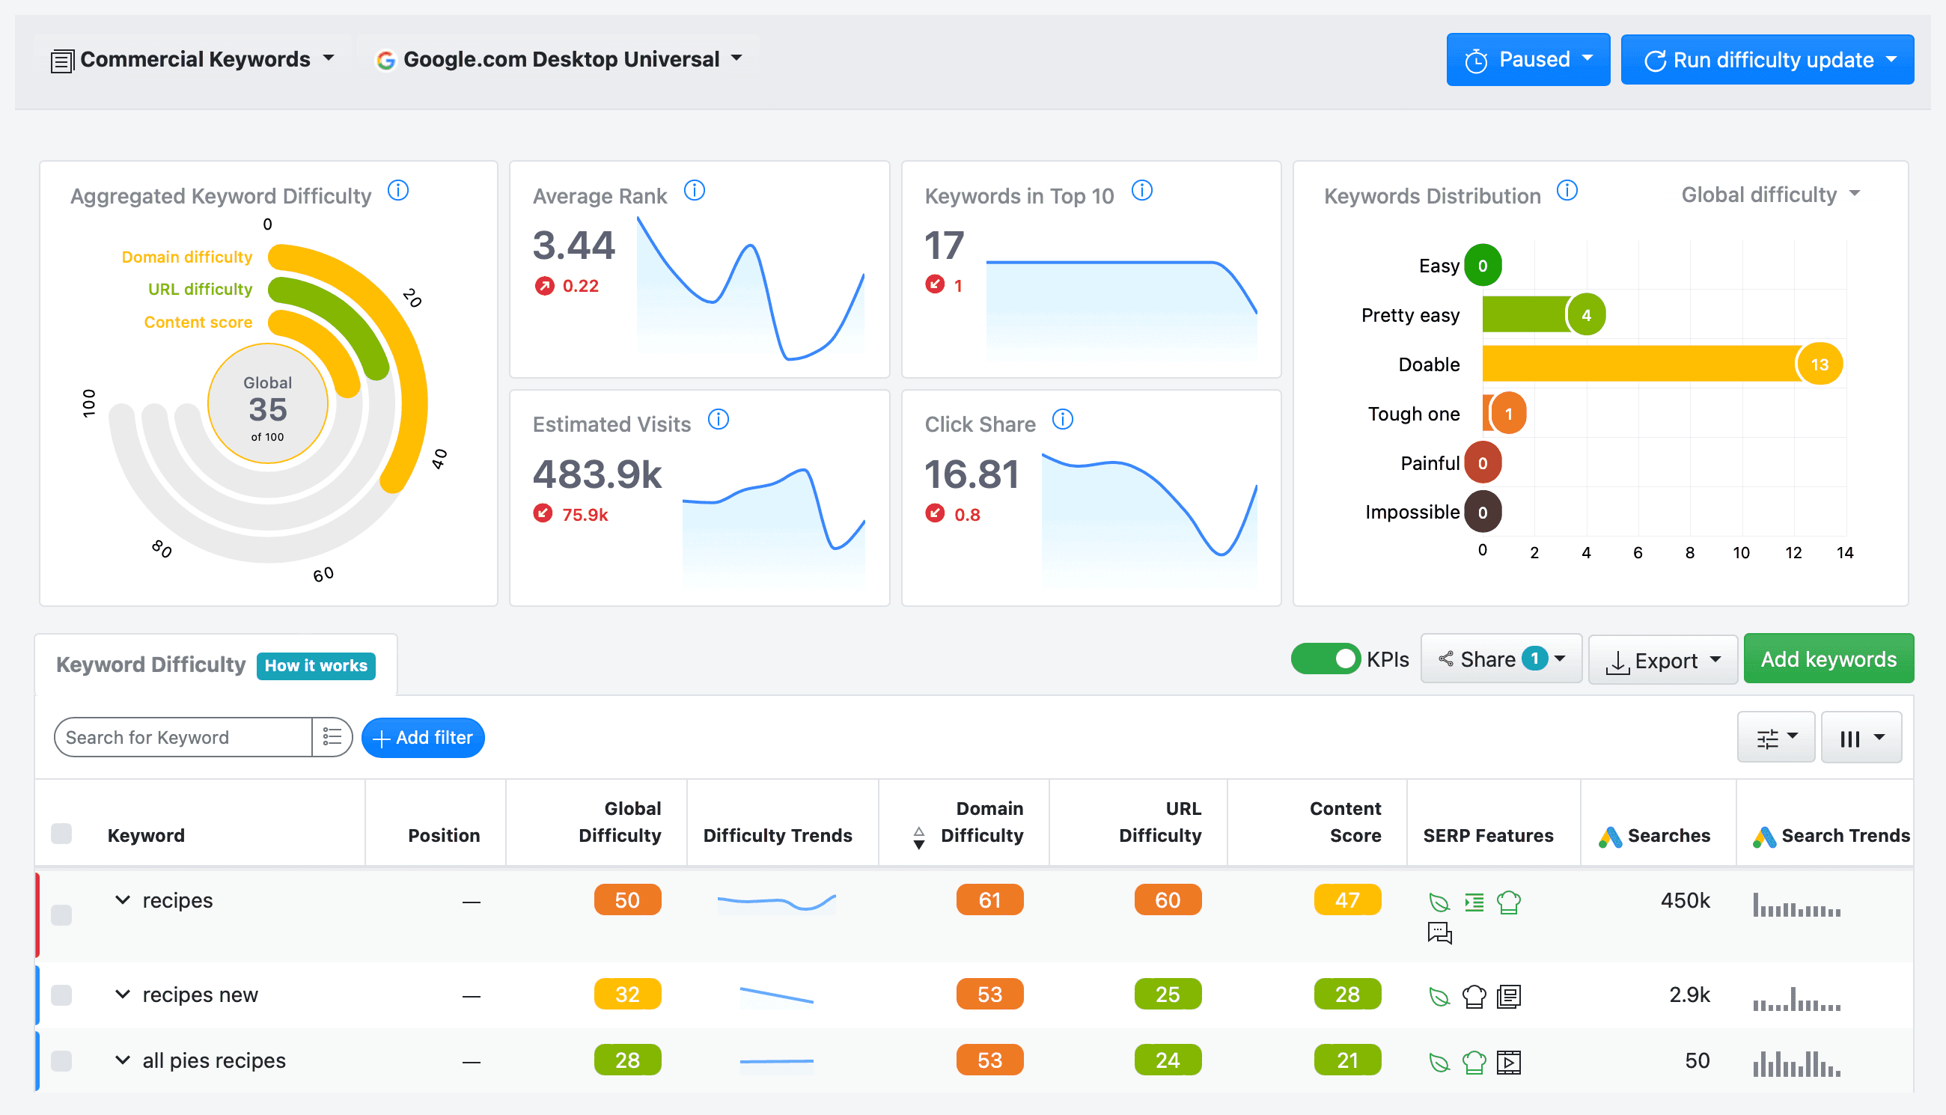Image resolution: width=1946 pixels, height=1115 pixels.
Task: Select the Keyword Difficulty tab
Action: [151, 664]
